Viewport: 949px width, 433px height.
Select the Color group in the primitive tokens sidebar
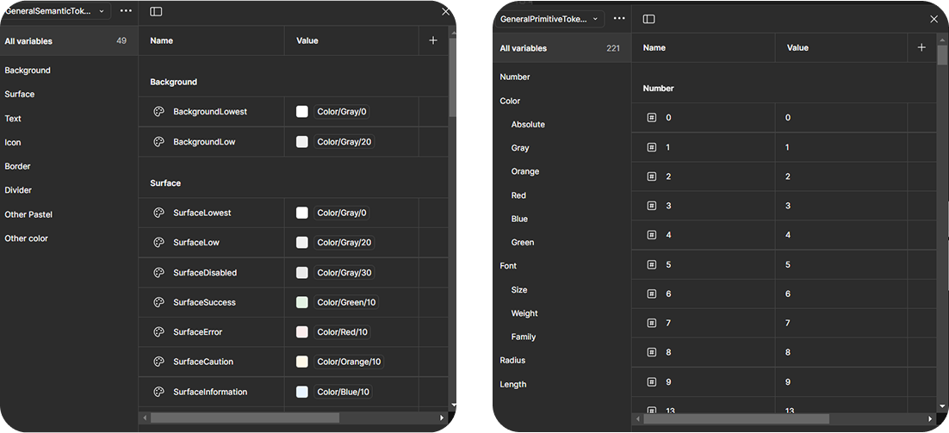point(510,101)
